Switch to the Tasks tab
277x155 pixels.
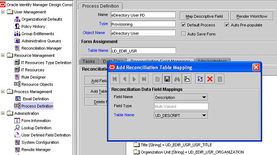point(89,61)
